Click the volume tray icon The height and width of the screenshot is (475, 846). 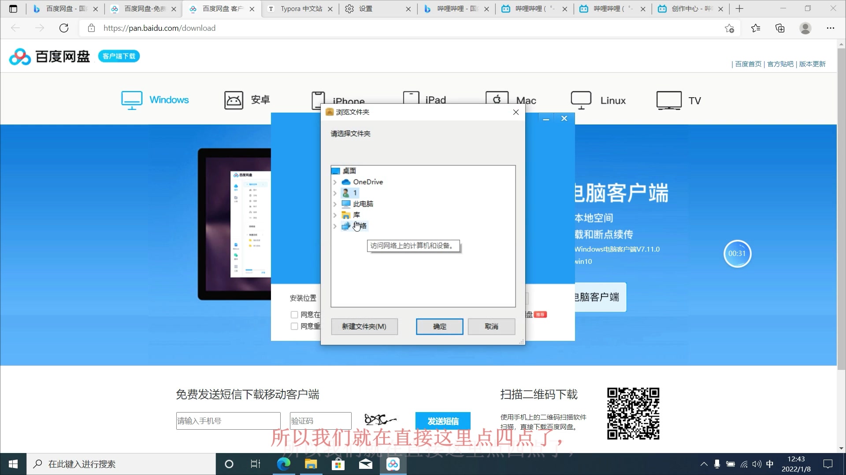click(757, 464)
